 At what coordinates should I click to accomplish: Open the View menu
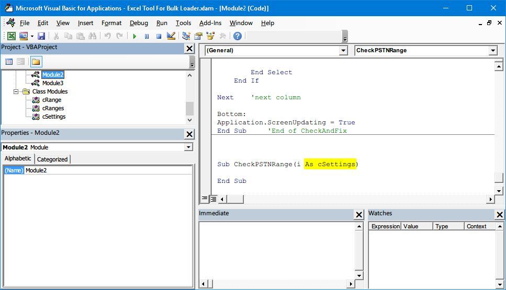coord(63,23)
